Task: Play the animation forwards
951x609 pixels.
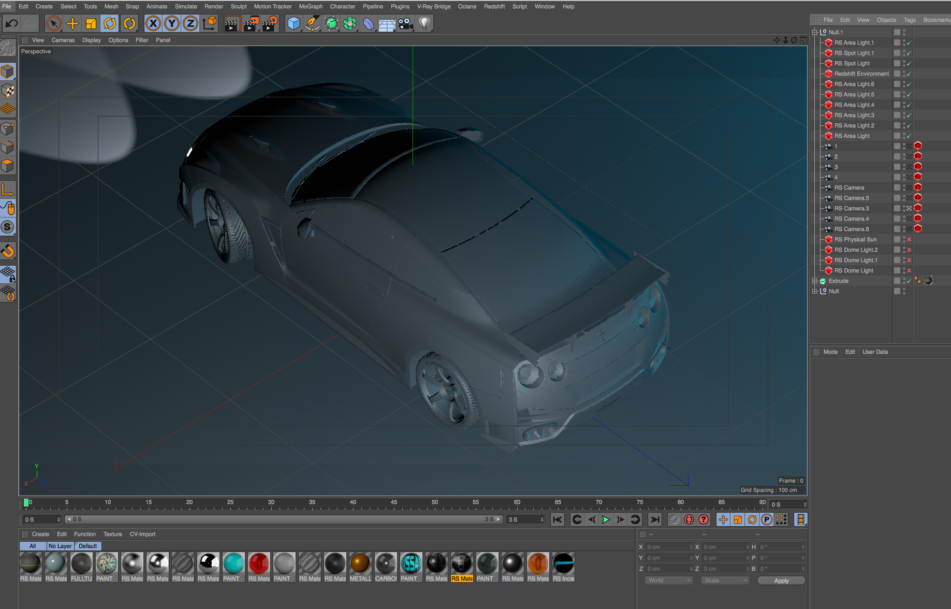Action: (x=606, y=519)
